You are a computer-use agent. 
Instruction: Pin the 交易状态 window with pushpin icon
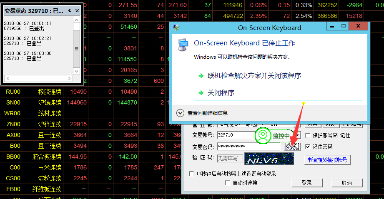pos(70,10)
